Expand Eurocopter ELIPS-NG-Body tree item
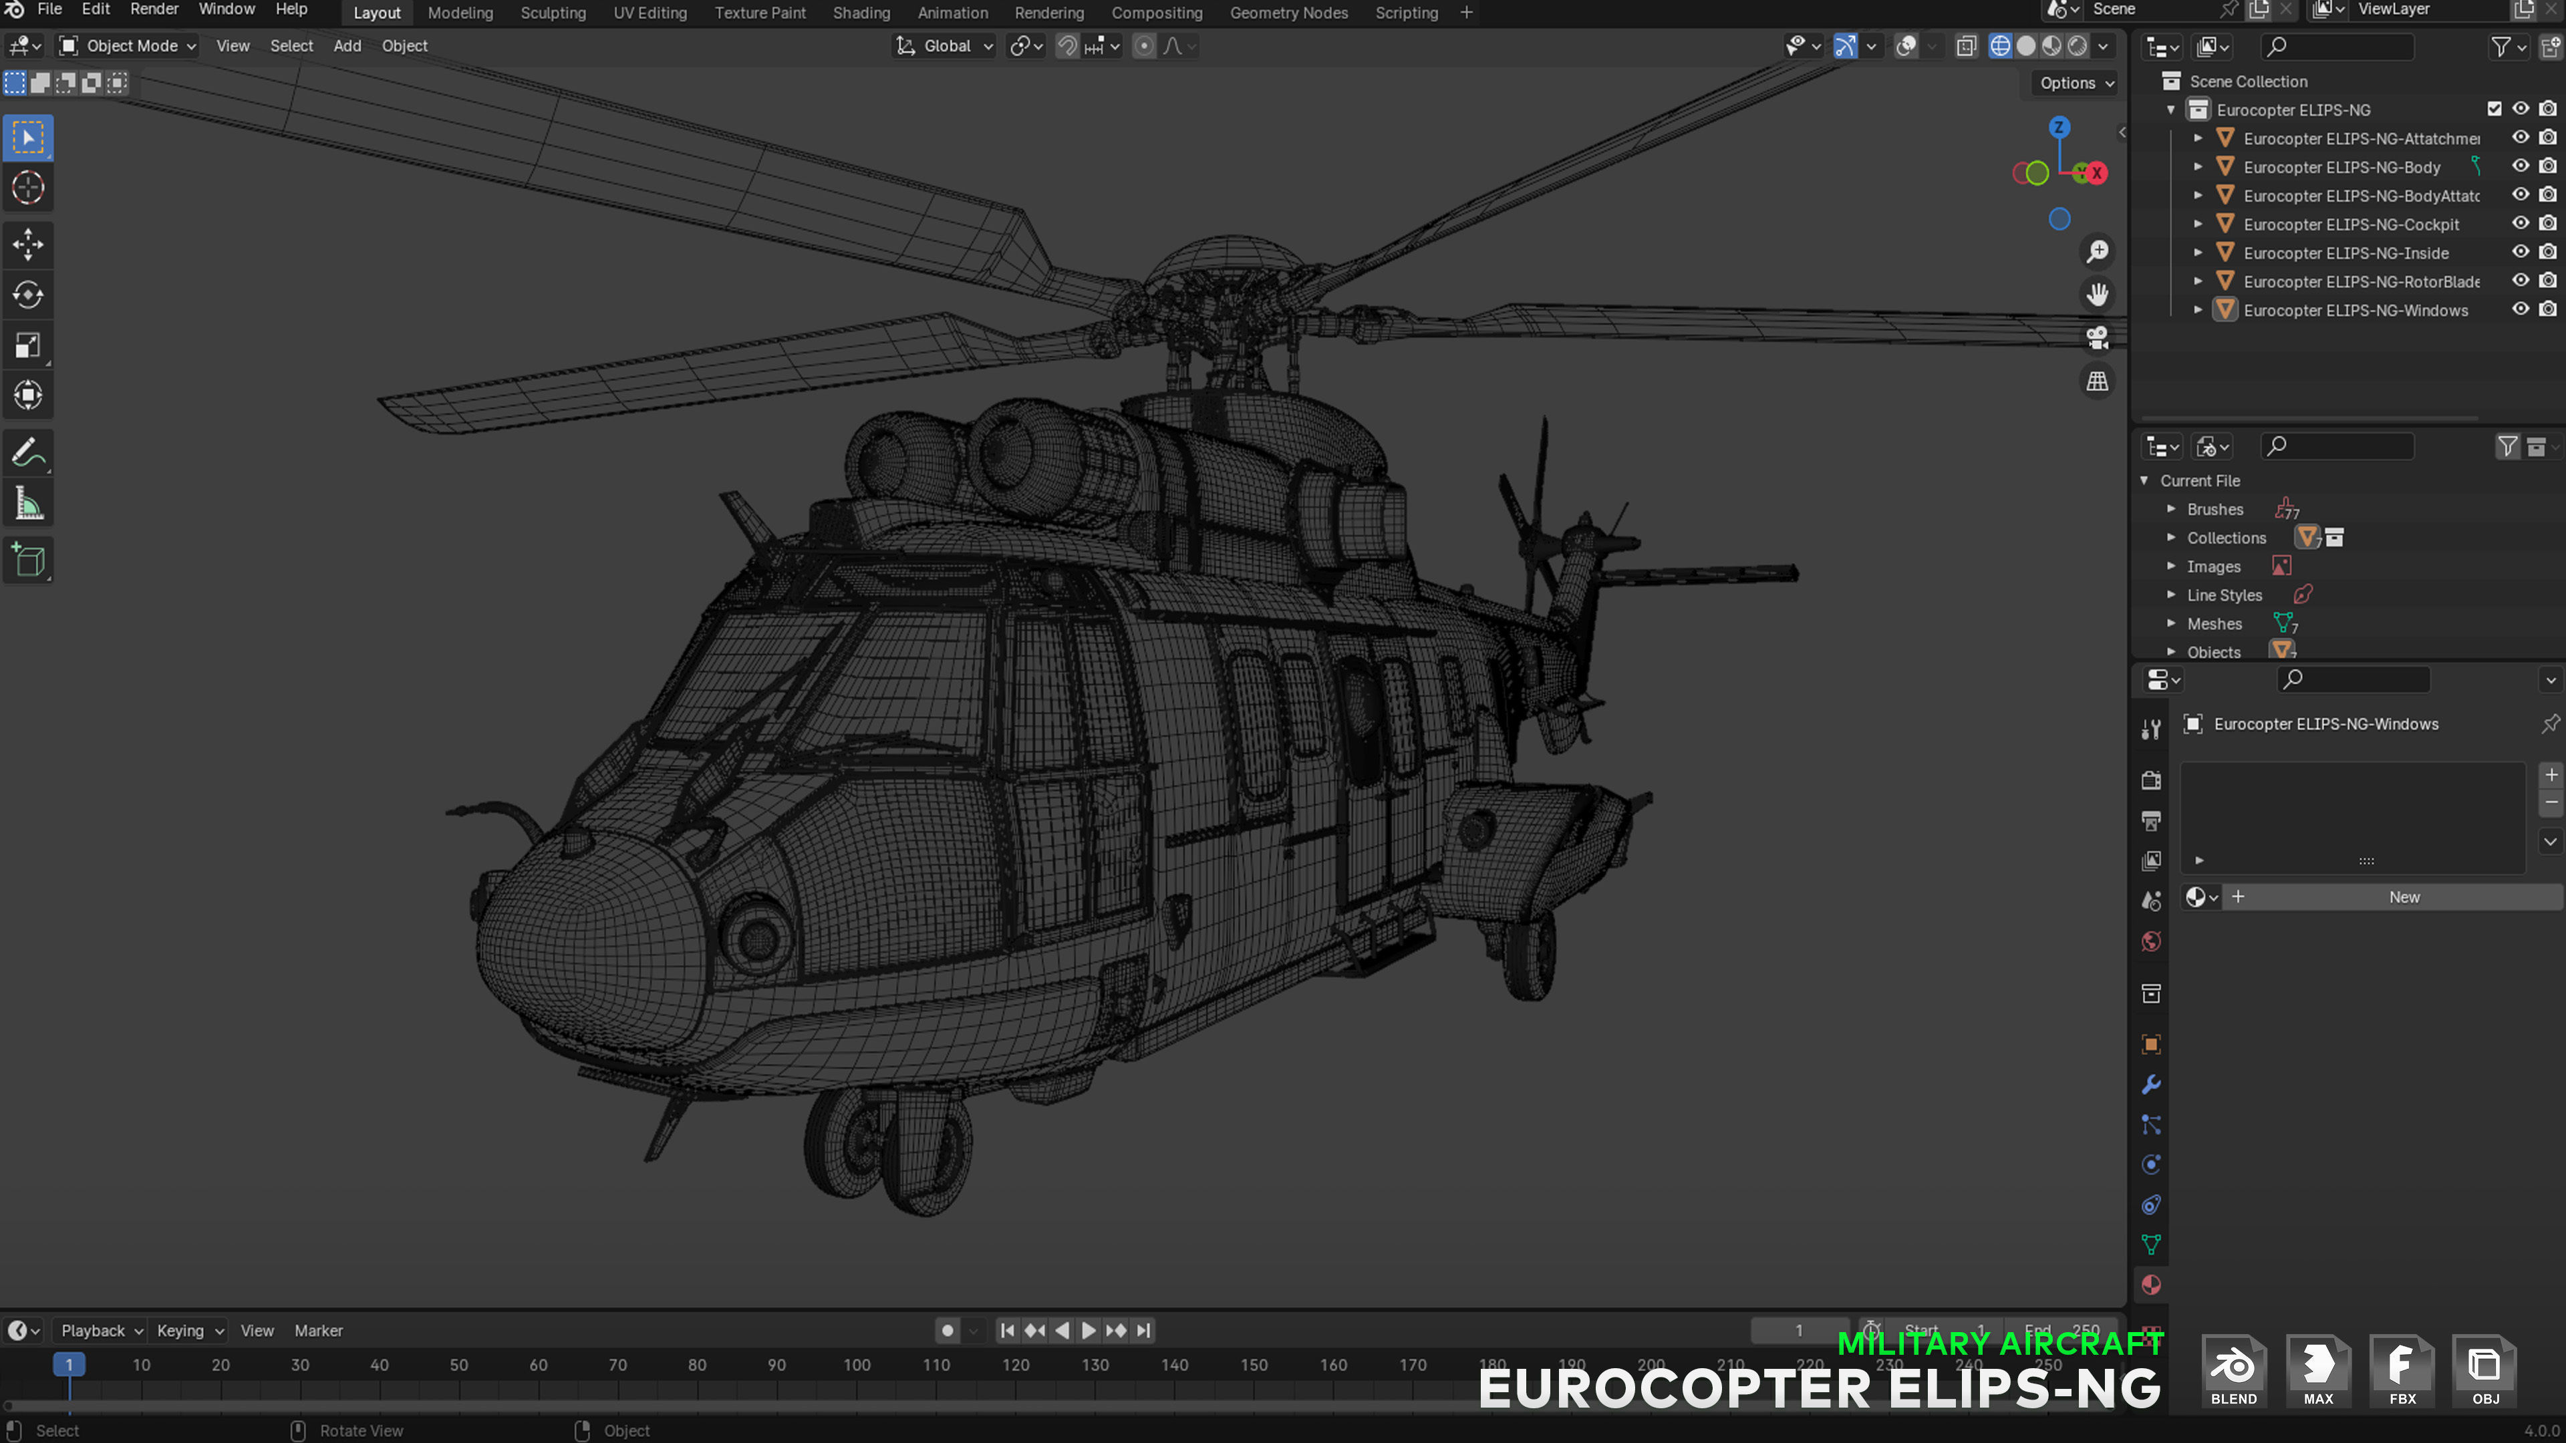 pos(2198,167)
